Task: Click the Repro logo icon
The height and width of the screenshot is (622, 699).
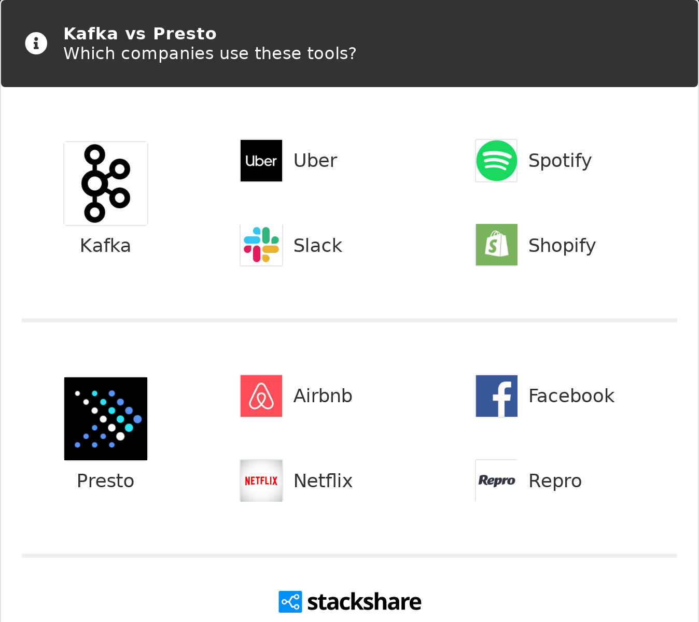Action: pos(496,480)
